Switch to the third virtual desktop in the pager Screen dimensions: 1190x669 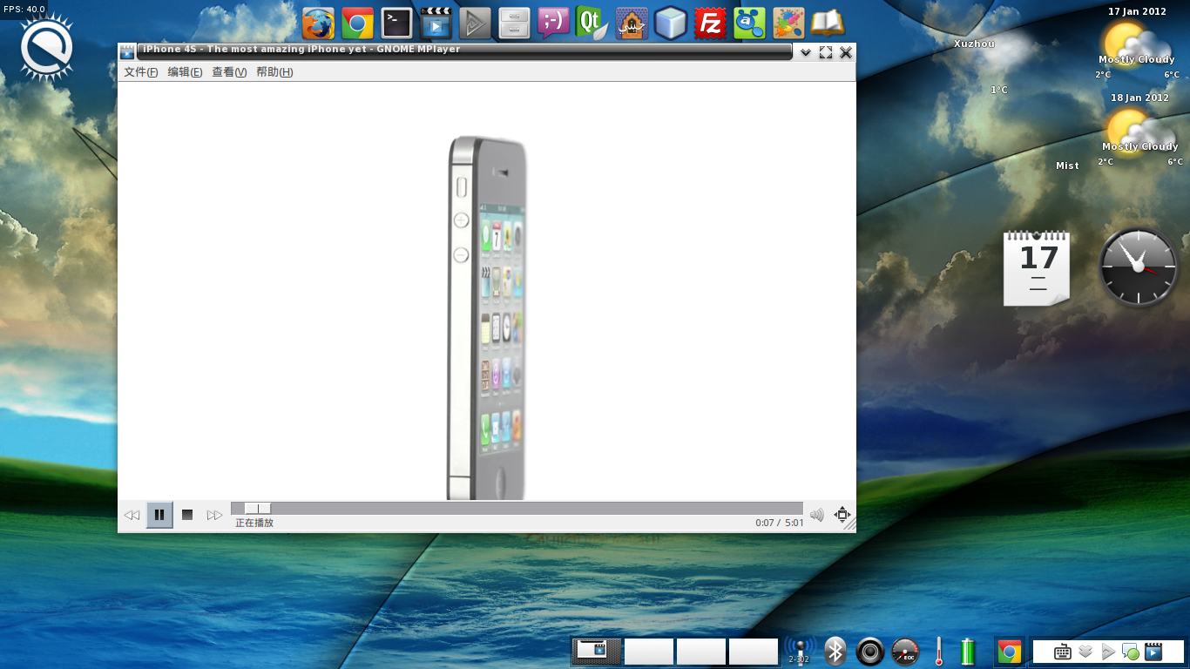(x=701, y=652)
